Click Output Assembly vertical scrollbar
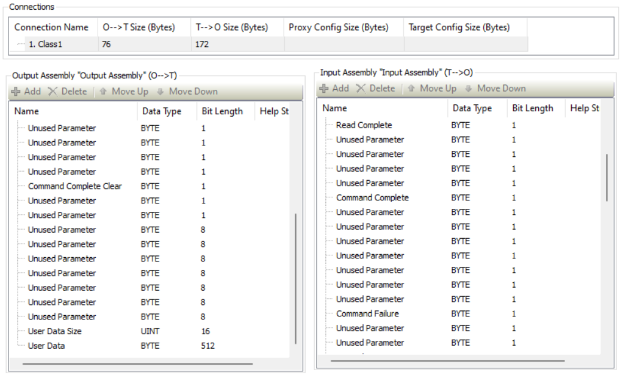The height and width of the screenshot is (383, 623). 295,279
